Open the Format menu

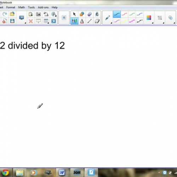[11, 7]
